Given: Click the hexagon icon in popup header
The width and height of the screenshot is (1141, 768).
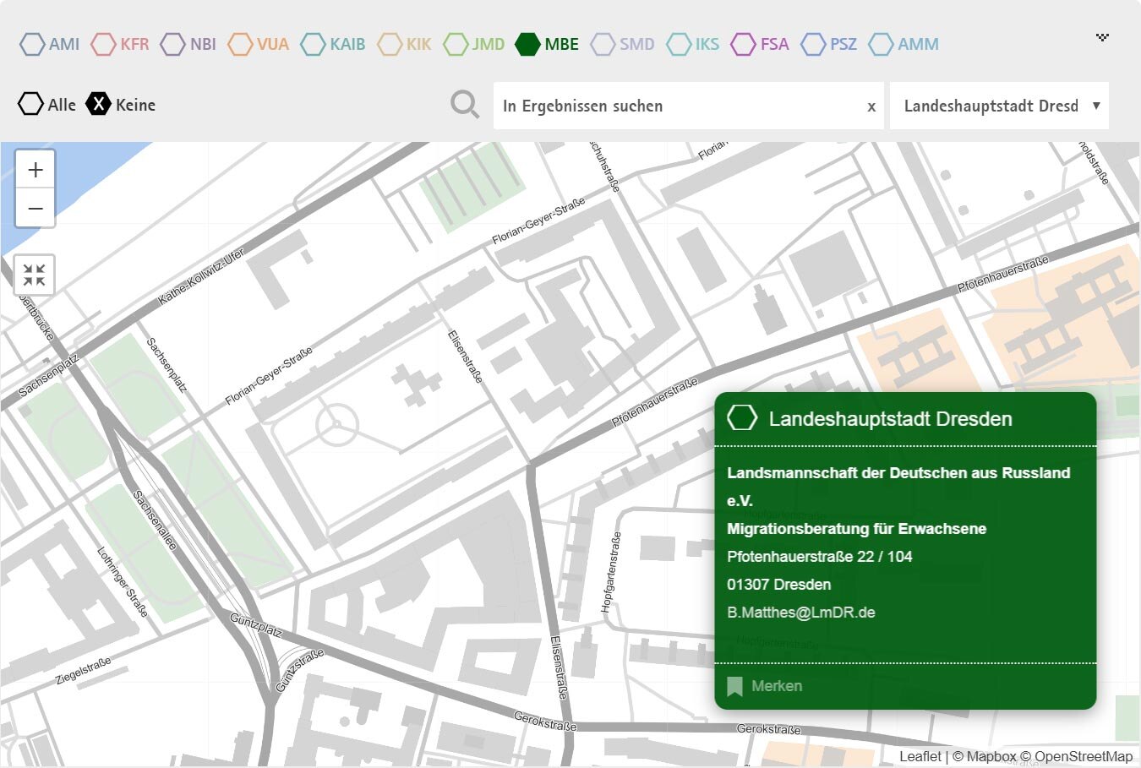Looking at the screenshot, I should (x=742, y=417).
